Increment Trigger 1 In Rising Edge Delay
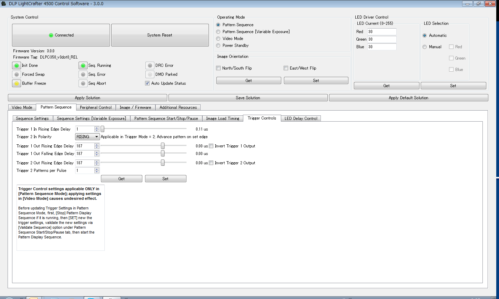The width and height of the screenshot is (499, 299). [x=97, y=128]
